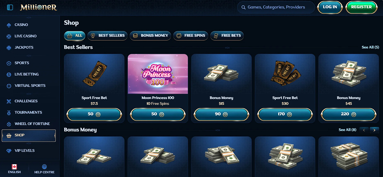Screen dimensions: 383x177
Task: Open Help Centre question icon
Action: [x=44, y=167]
